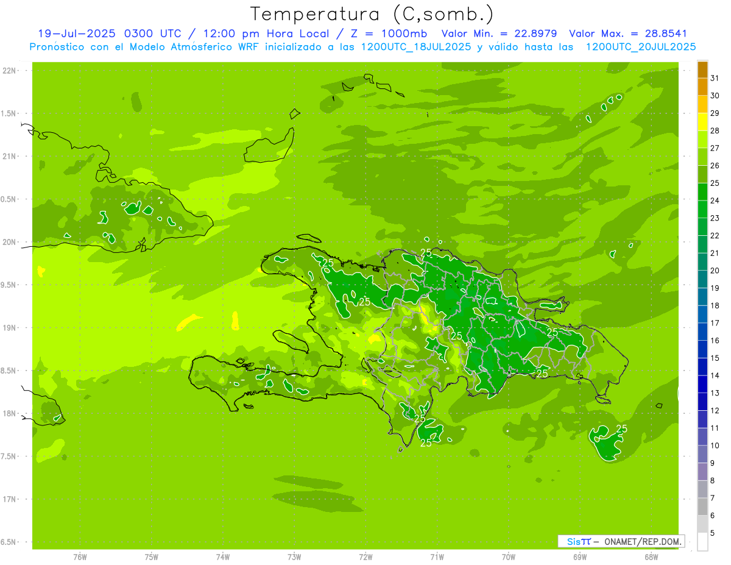Pick the legend swatch between 22 and 23
This screenshot has height=565, width=731.
coord(702,227)
